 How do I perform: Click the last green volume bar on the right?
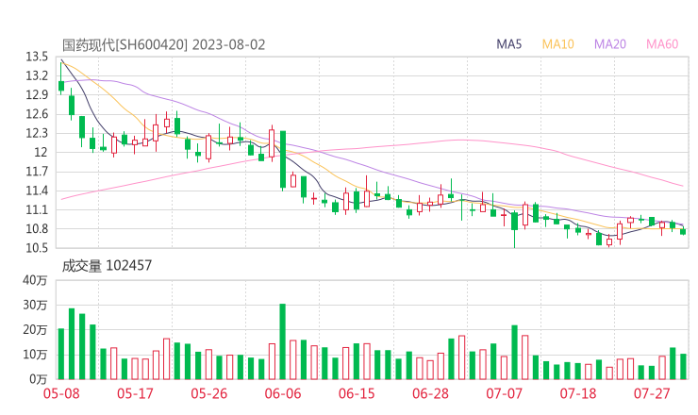pyautogui.click(x=683, y=367)
